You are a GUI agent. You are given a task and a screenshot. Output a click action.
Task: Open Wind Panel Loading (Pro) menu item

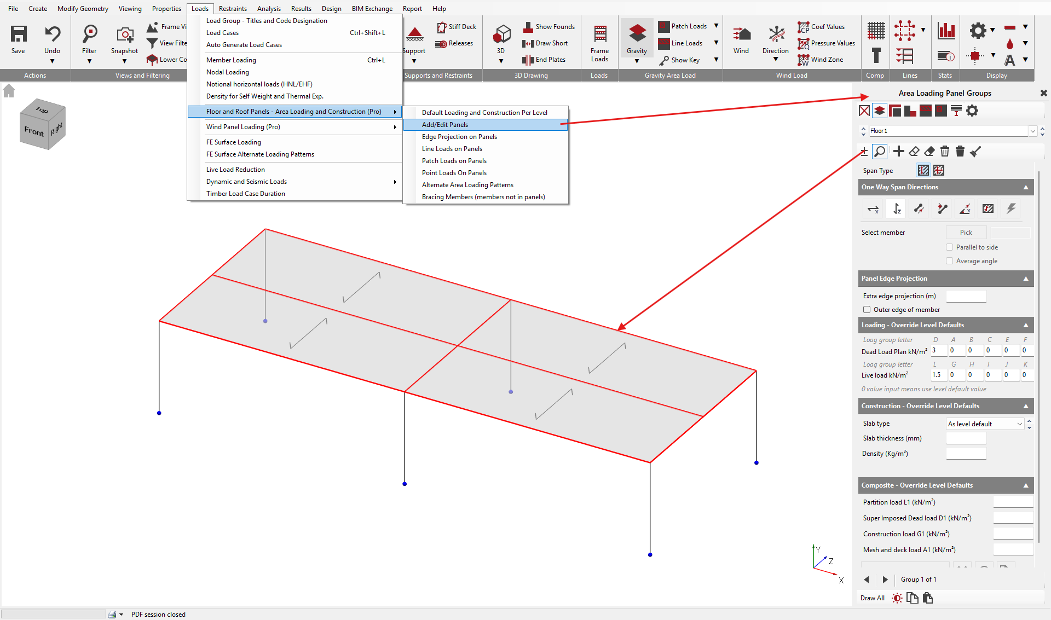[295, 127]
